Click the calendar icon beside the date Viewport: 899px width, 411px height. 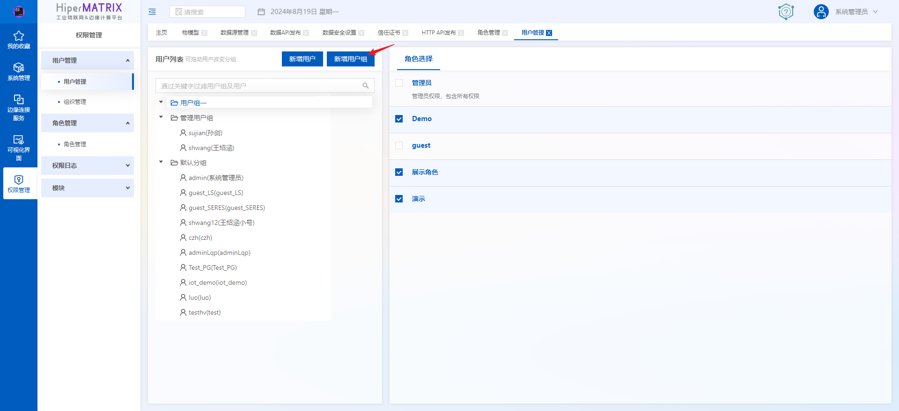[261, 12]
